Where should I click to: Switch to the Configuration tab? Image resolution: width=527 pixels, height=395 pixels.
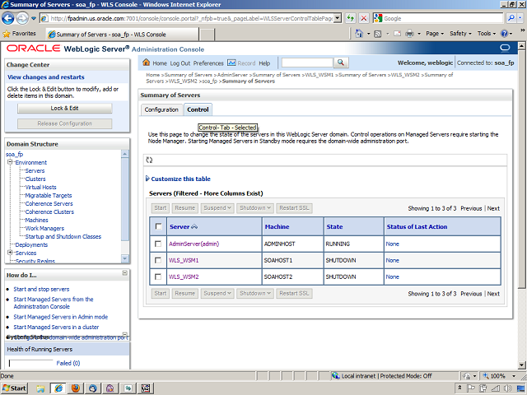point(161,109)
